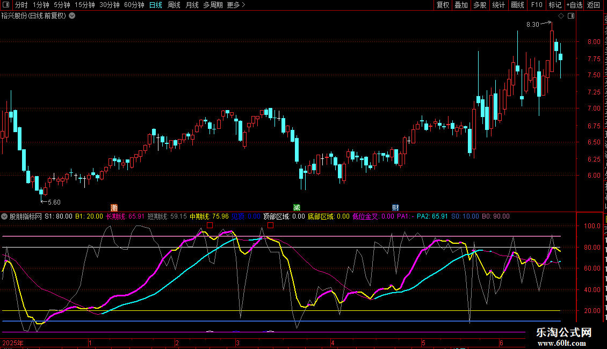Click the PA2: 65.91 label
This screenshot has height=349, width=607.
click(432, 216)
